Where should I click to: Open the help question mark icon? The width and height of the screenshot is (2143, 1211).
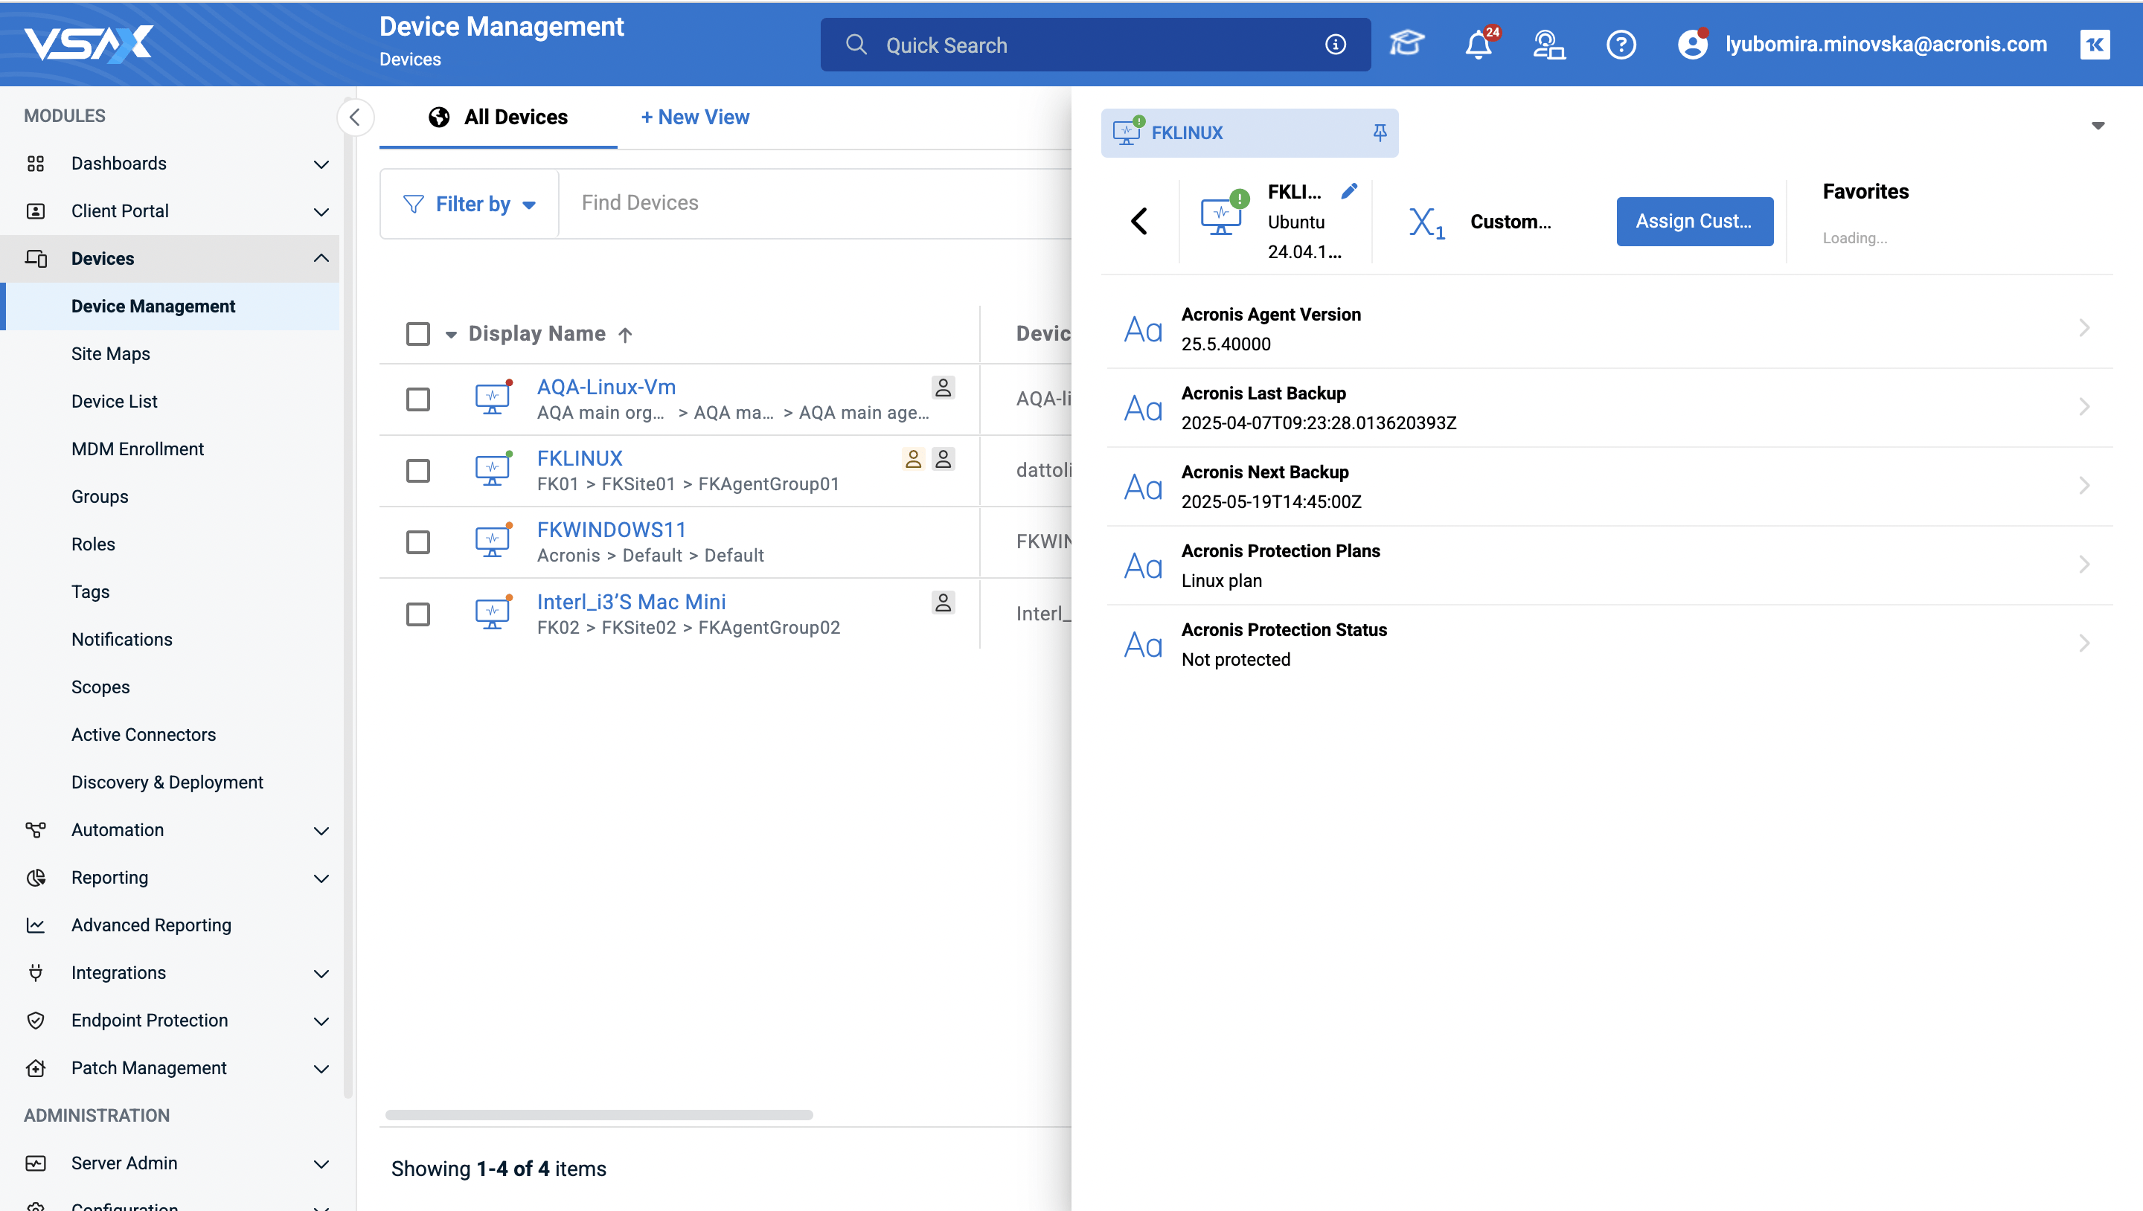[x=1621, y=44]
